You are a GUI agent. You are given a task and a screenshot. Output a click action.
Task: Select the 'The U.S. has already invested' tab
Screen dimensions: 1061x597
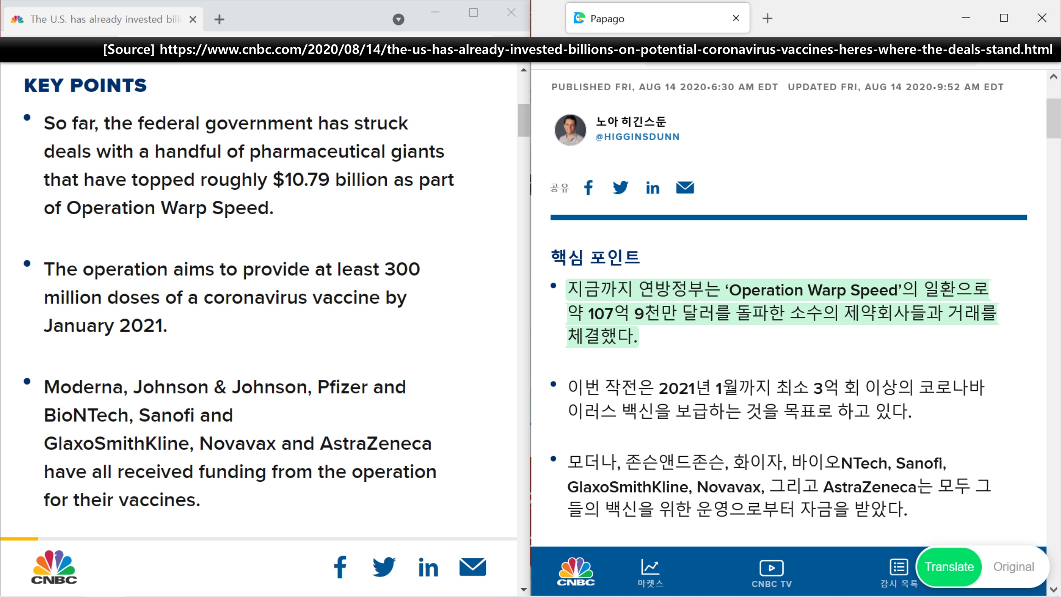(104, 19)
